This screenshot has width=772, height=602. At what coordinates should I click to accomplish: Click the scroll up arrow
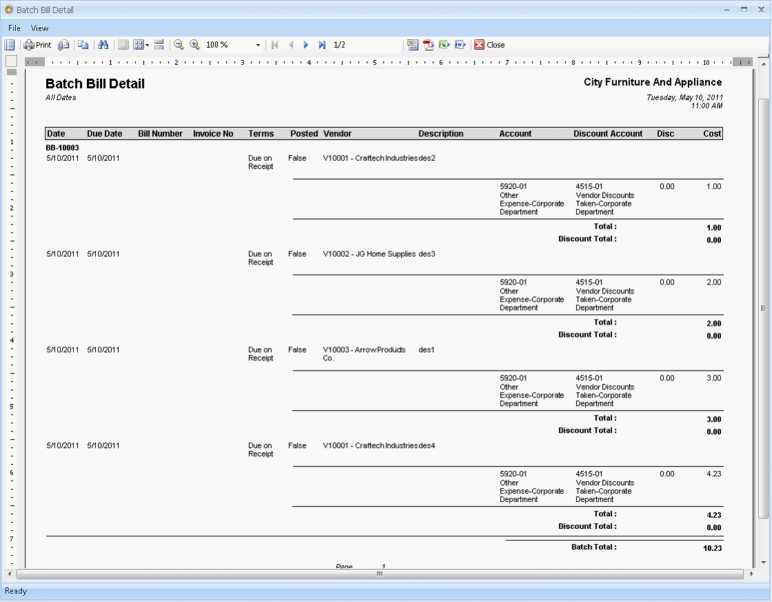coord(763,64)
